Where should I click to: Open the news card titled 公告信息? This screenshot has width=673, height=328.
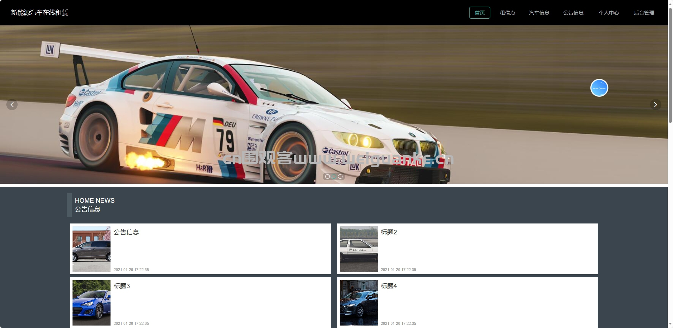(200, 249)
